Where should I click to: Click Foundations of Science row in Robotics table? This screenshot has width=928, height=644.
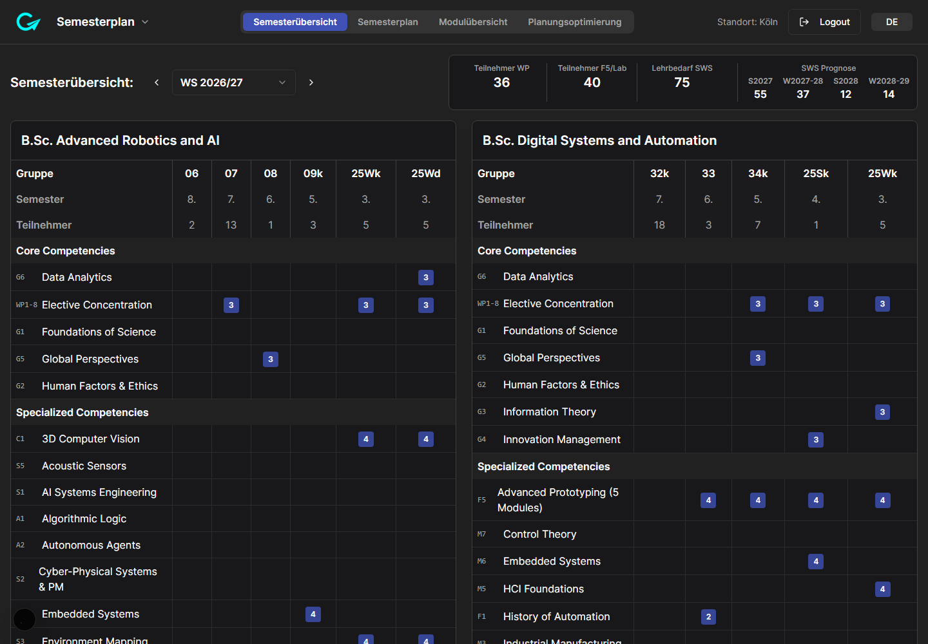coord(233,332)
